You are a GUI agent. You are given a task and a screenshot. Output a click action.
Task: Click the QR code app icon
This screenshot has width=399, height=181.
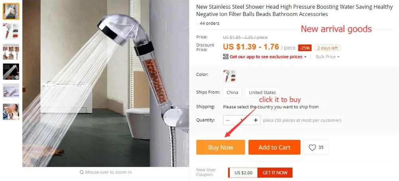click(x=225, y=57)
